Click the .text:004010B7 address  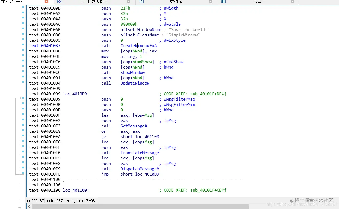(x=44, y=46)
